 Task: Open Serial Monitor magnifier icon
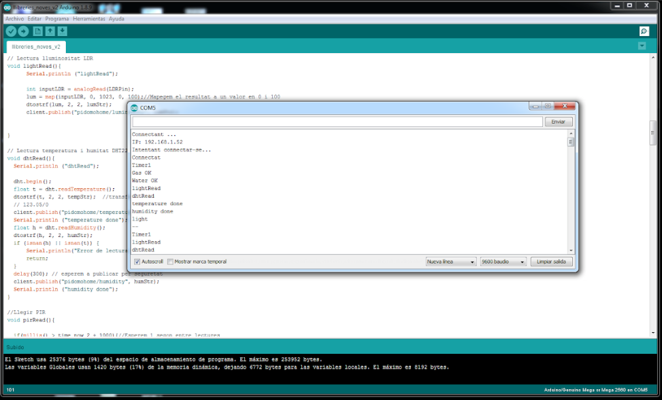point(644,31)
